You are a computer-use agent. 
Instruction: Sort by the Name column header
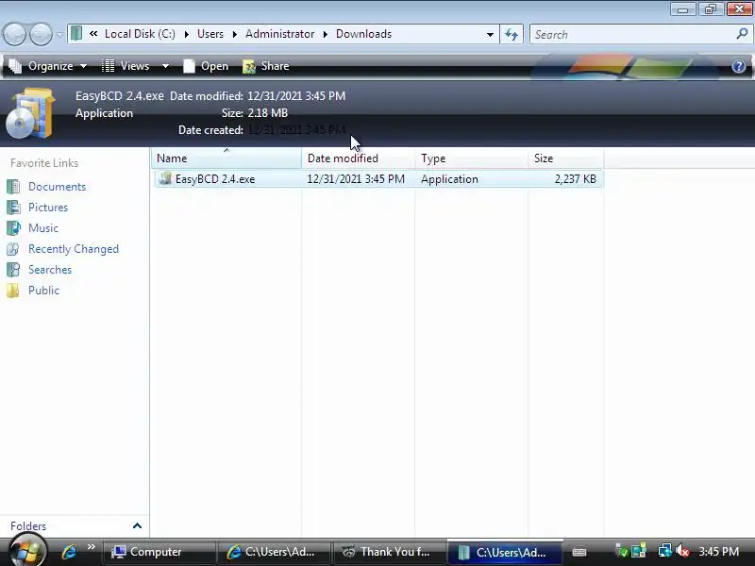[x=226, y=158]
